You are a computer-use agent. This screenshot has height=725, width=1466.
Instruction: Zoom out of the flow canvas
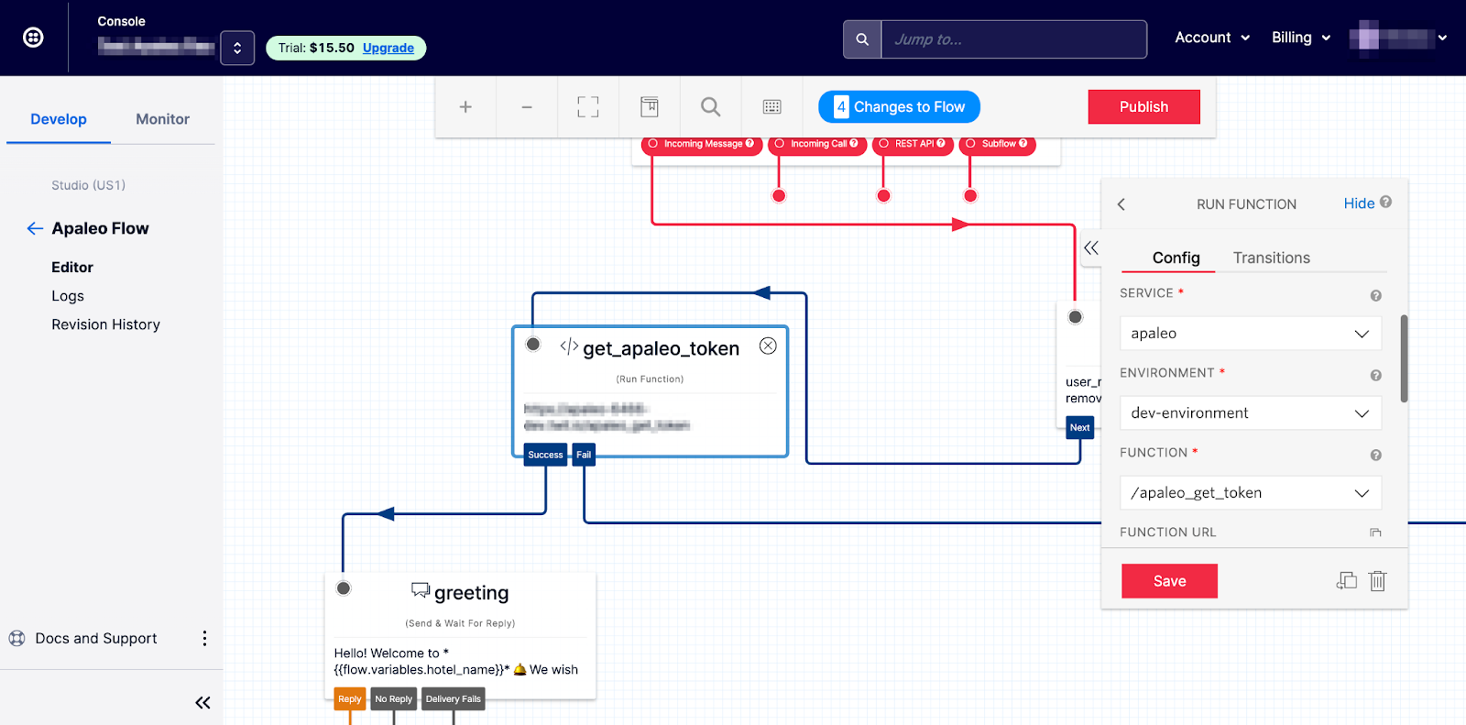click(527, 107)
